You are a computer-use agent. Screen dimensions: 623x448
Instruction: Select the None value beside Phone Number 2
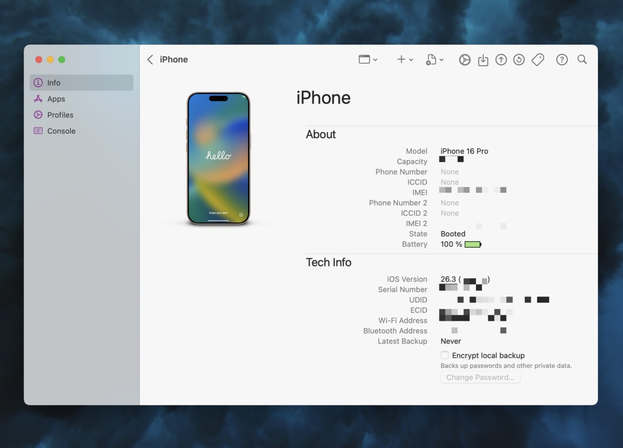(450, 203)
